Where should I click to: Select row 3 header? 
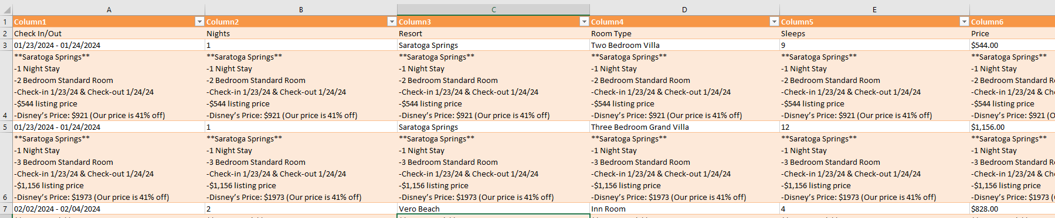(x=6, y=45)
